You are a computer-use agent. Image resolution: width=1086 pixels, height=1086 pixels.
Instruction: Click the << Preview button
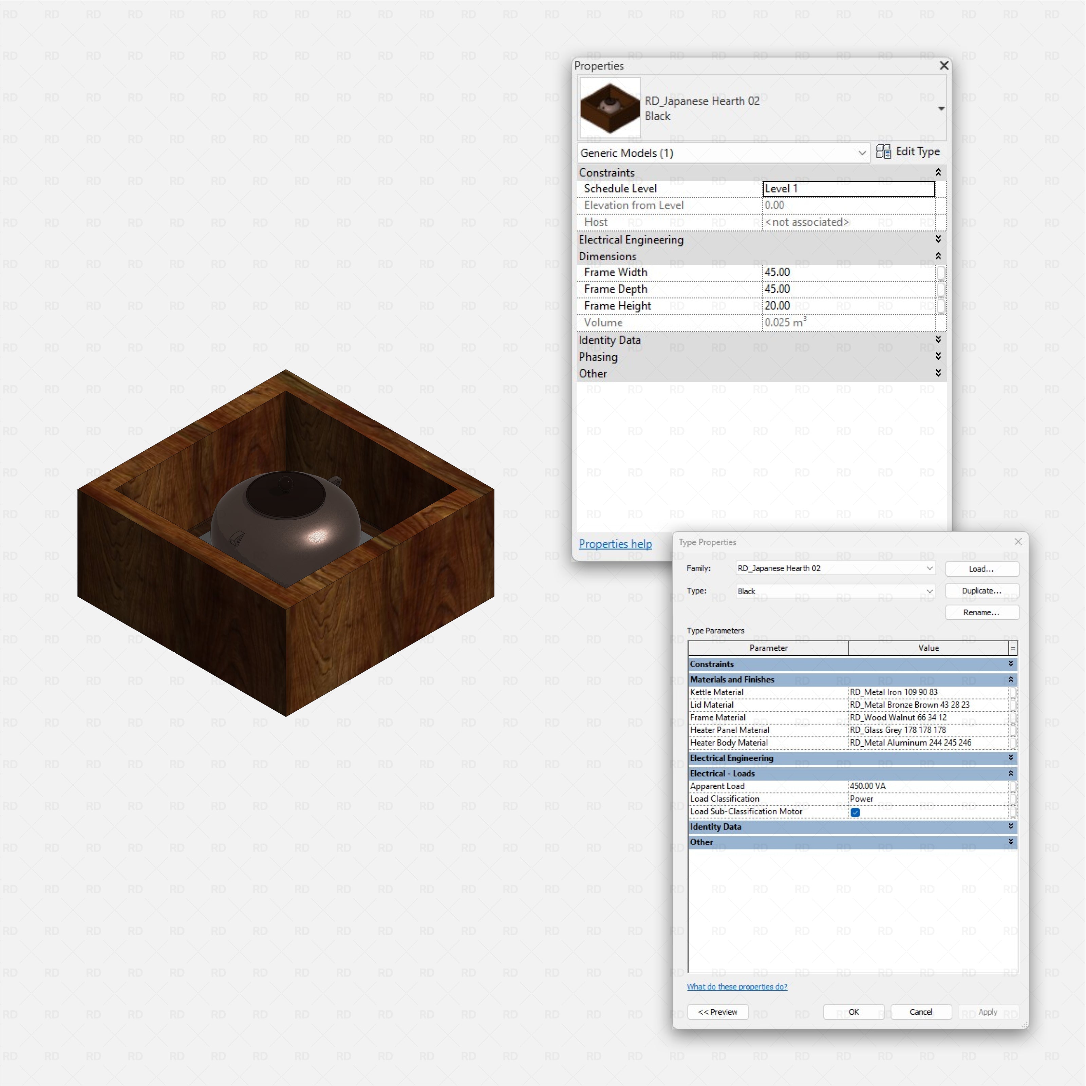click(x=718, y=1012)
